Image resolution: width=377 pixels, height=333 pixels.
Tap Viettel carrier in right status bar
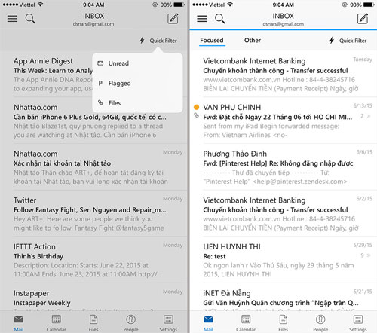(x=216, y=5)
